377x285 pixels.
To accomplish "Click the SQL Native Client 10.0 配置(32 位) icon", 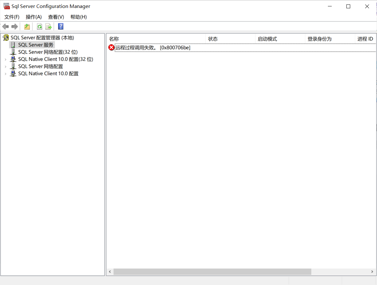I will tap(13, 59).
